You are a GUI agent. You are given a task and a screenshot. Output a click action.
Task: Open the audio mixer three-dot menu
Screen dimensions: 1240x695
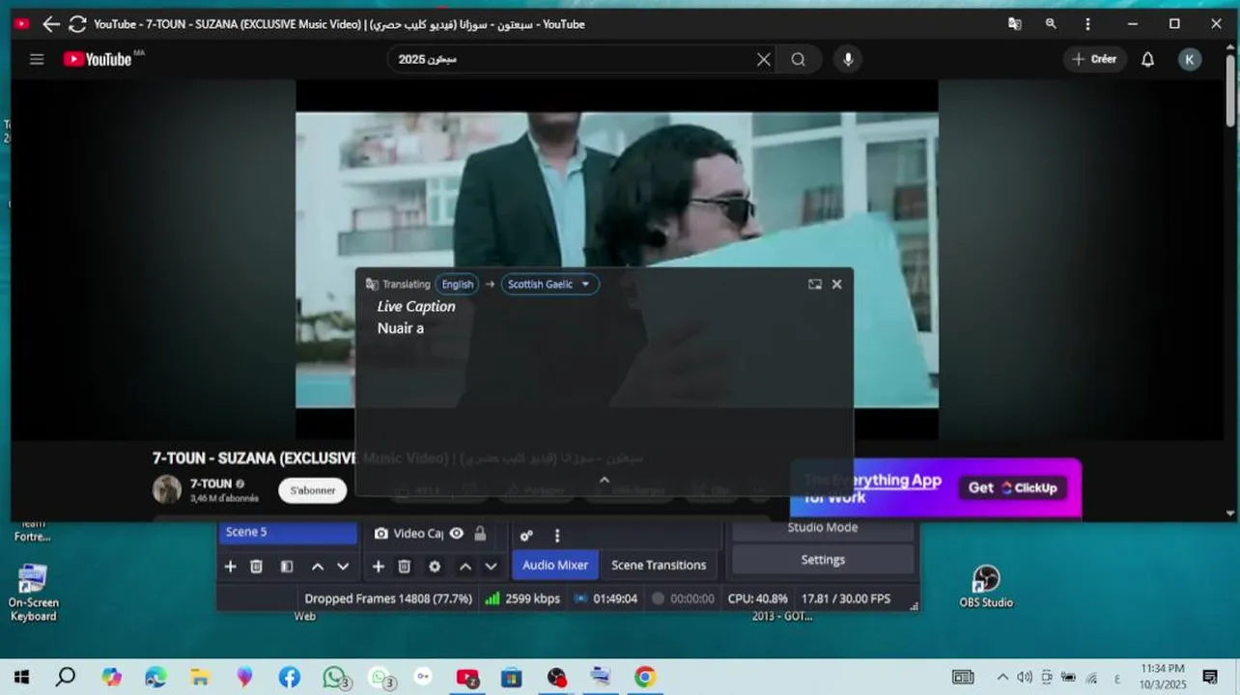556,536
